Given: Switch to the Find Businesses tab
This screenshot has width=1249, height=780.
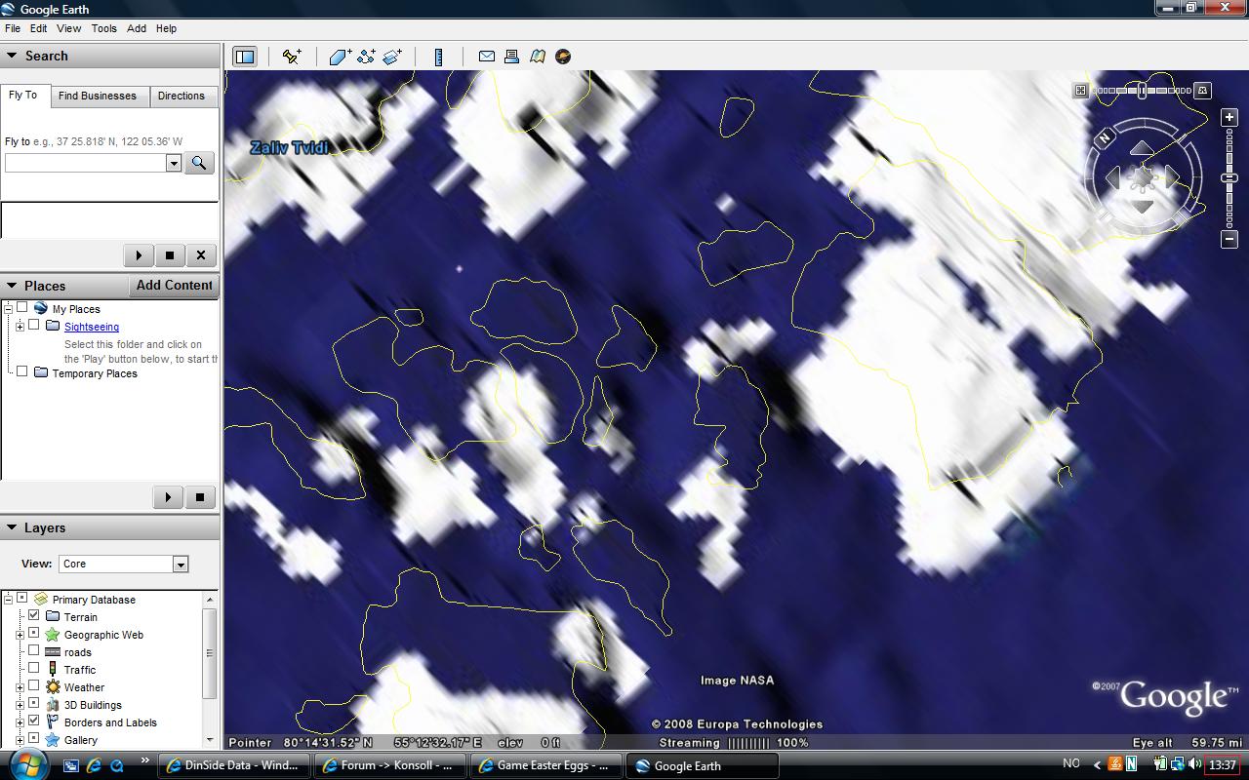Looking at the screenshot, I should pyautogui.click(x=98, y=96).
